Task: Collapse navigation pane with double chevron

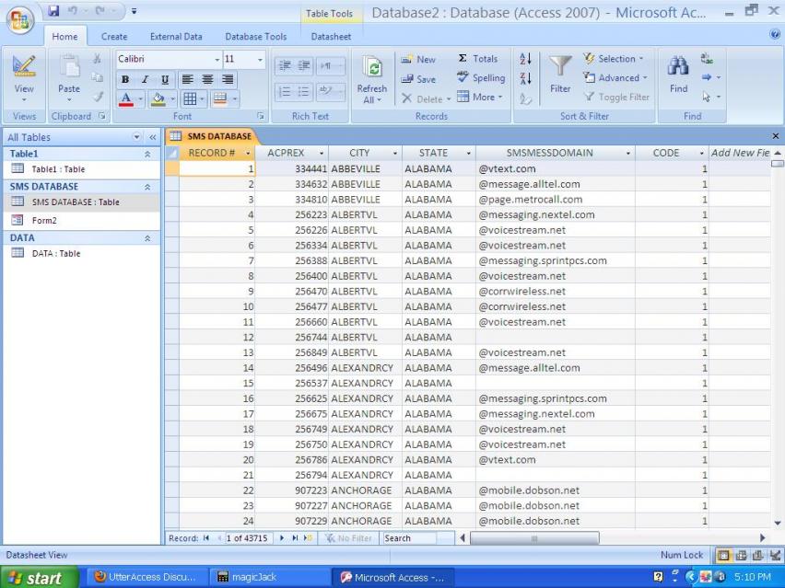Action: [152, 137]
